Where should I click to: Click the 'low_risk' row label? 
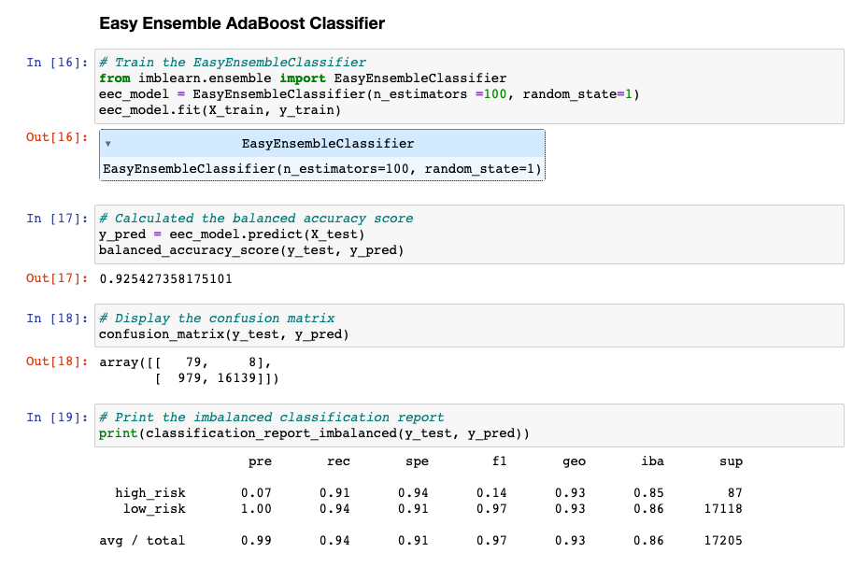tap(154, 509)
